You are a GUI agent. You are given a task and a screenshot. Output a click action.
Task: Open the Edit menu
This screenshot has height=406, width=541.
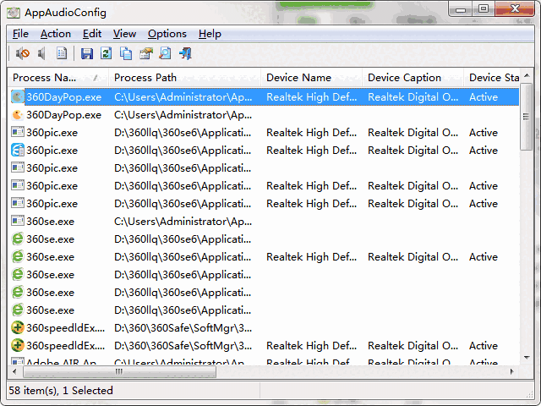[x=92, y=34]
